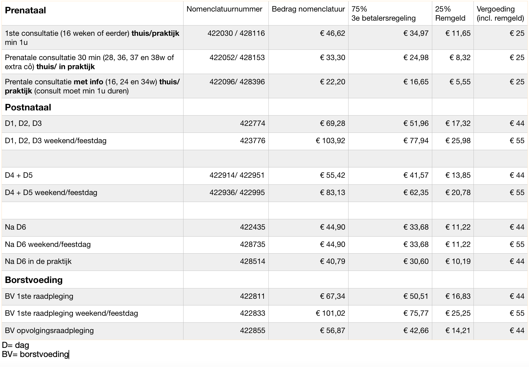Click the Prenataal section heading
Image resolution: width=529 pixels, height=367 pixels.
coord(25,10)
